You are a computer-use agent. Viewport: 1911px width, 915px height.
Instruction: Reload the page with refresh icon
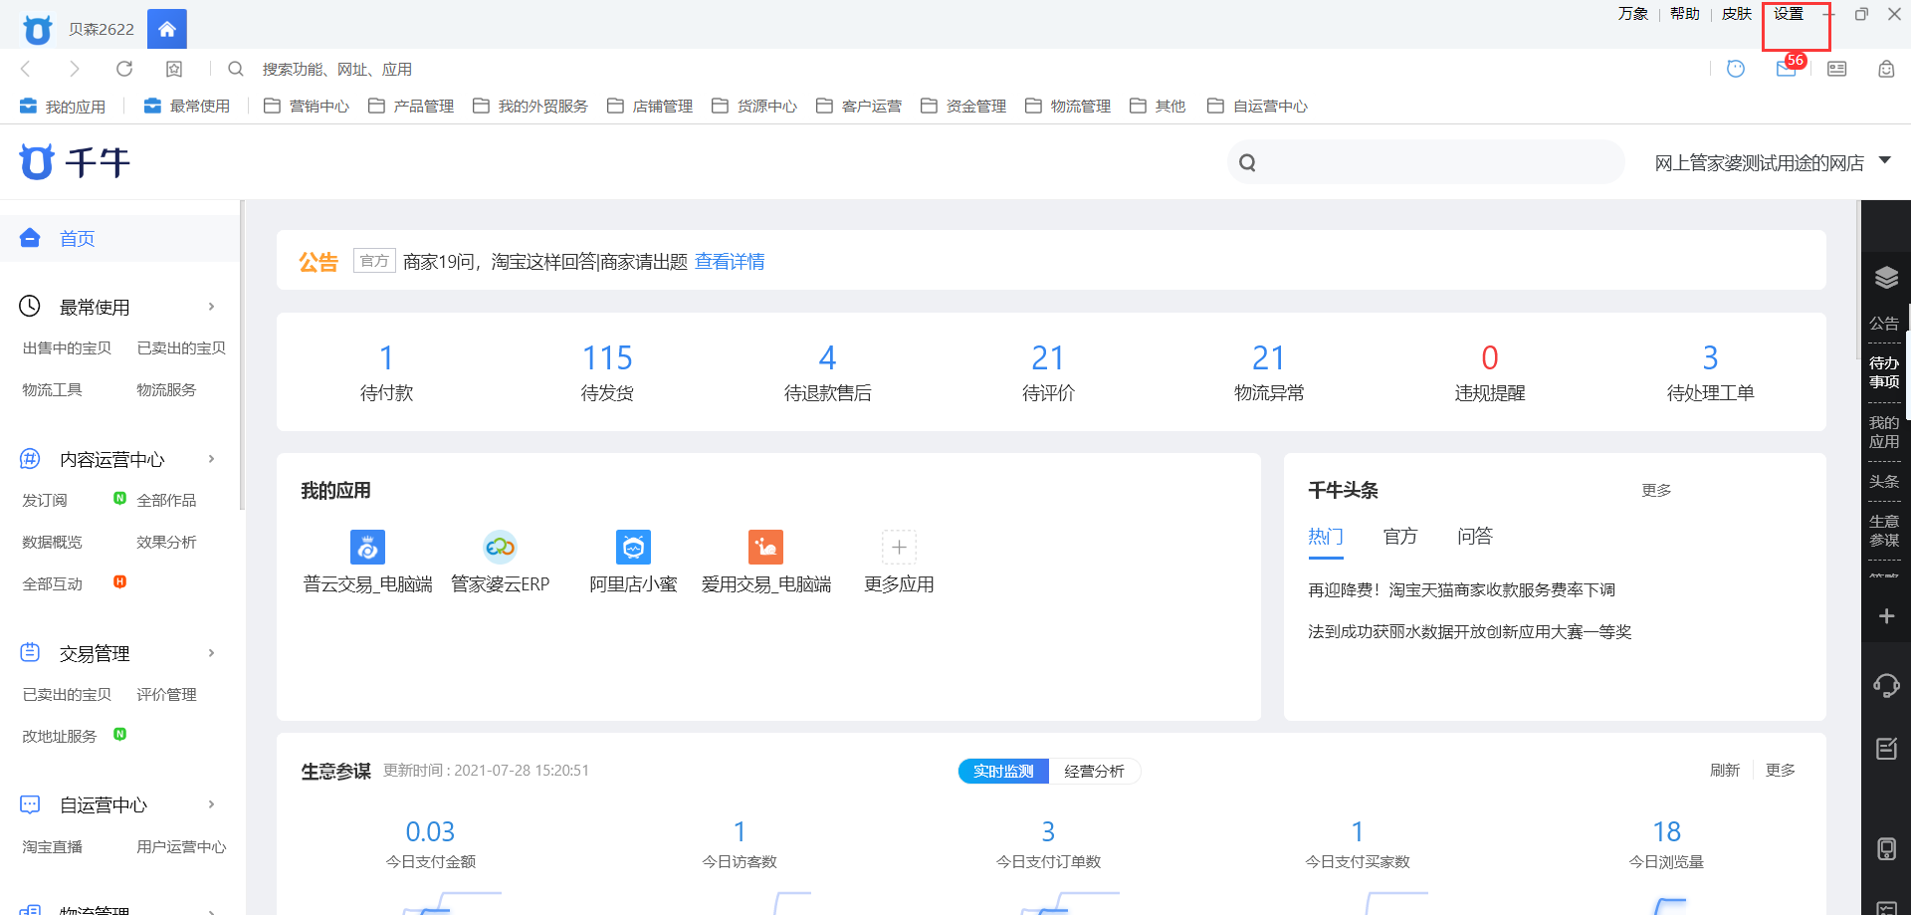click(x=124, y=69)
